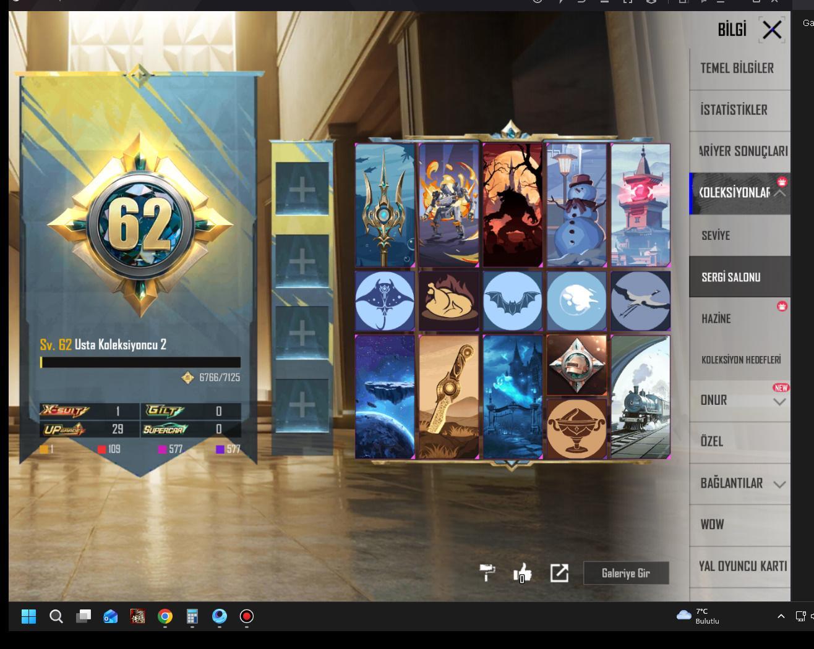Select the SERGİ SALONU sub-tab
814x649 pixels.
tap(740, 277)
